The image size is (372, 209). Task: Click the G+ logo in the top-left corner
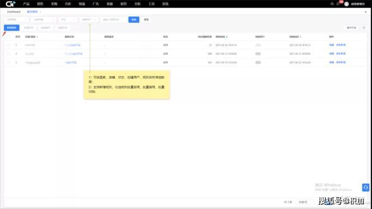point(11,4)
